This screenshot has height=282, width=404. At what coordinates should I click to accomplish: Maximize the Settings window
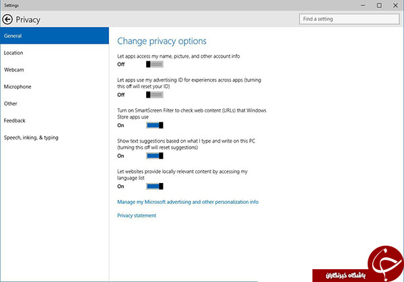pyautogui.click(x=379, y=5)
